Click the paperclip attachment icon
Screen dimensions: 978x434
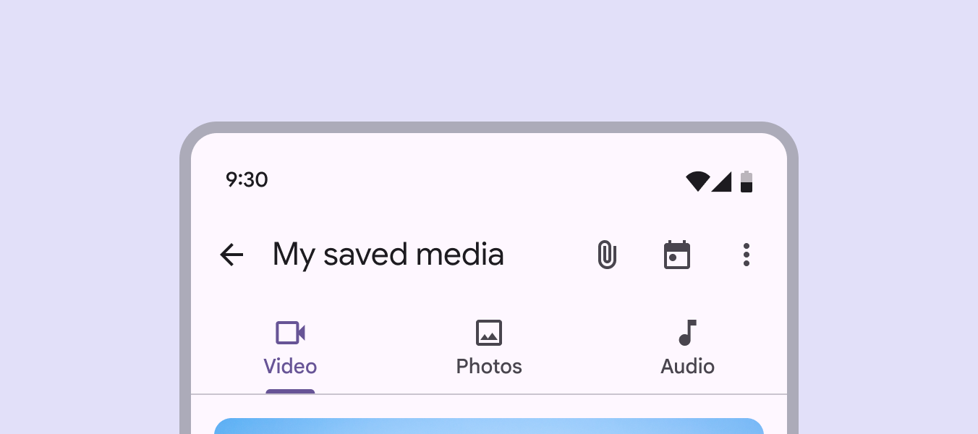[607, 255]
